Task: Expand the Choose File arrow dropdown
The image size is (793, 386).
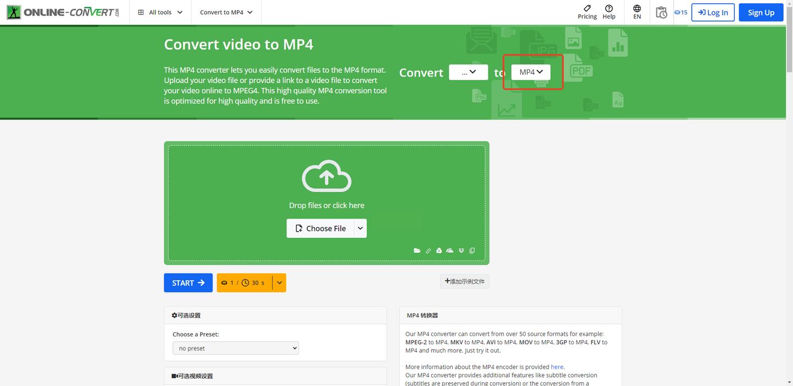Action: tap(360, 229)
